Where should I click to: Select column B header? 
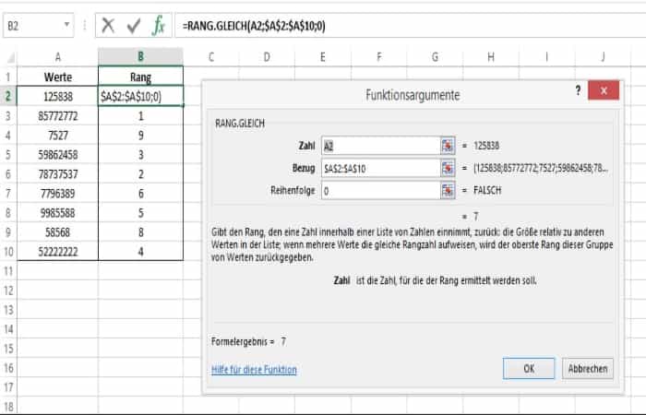pos(140,57)
